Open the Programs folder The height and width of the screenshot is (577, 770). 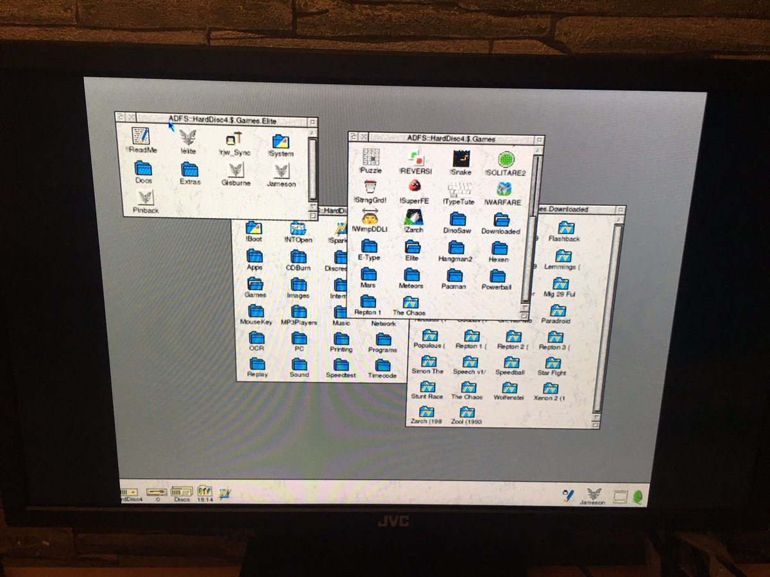click(x=383, y=339)
